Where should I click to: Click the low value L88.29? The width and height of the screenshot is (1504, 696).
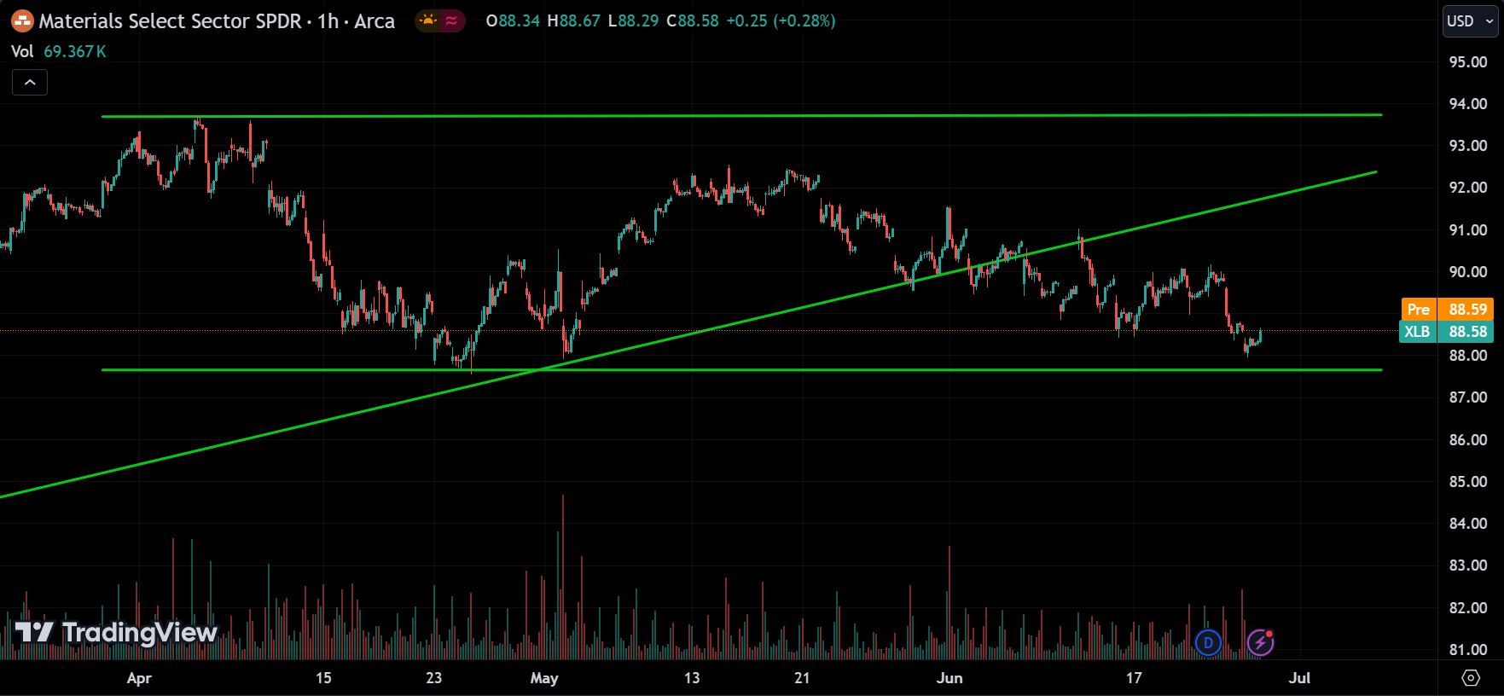click(x=634, y=20)
